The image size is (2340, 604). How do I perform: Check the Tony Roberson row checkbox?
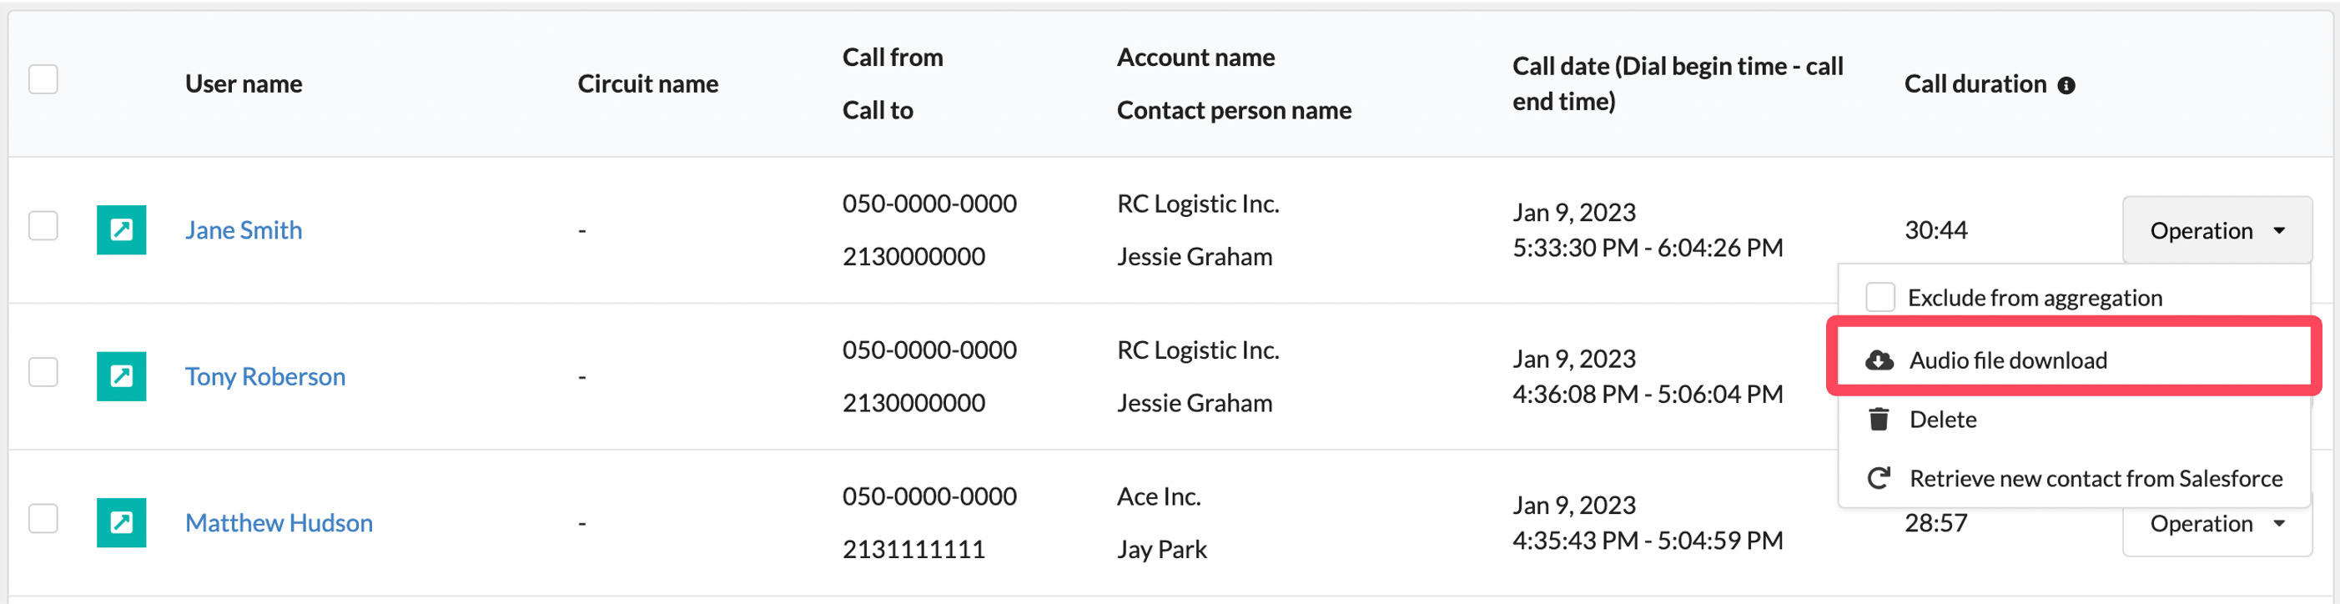(x=43, y=371)
